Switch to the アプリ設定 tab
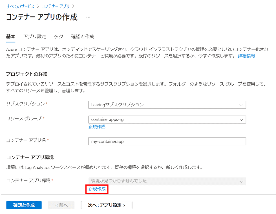 [35, 37]
